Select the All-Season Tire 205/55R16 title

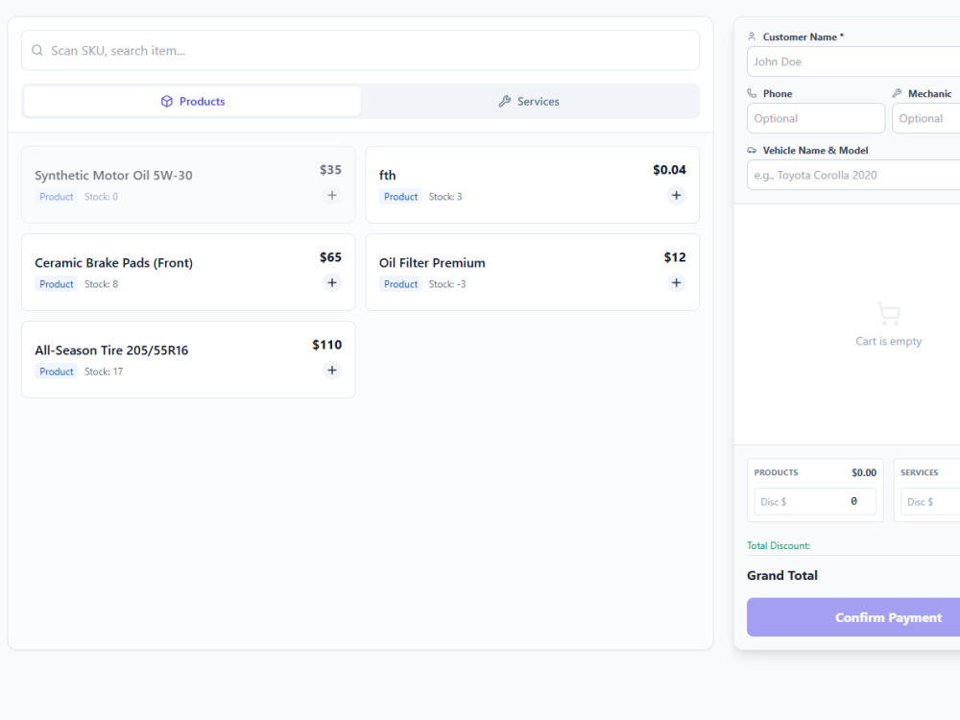pos(111,350)
